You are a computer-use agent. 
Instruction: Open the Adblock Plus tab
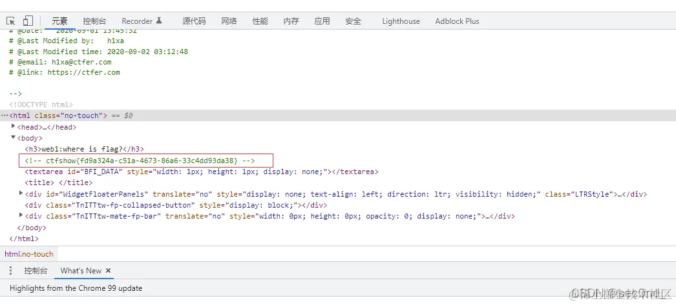click(457, 21)
